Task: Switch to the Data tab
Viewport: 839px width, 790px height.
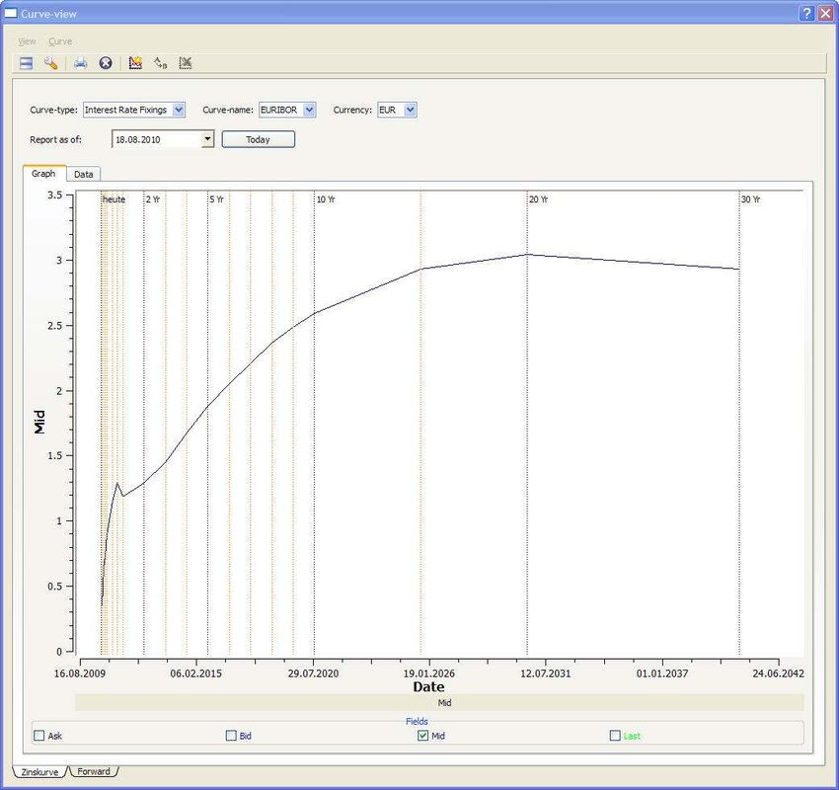Action: point(84,174)
